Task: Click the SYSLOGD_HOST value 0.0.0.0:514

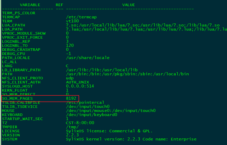Action: click(80, 86)
